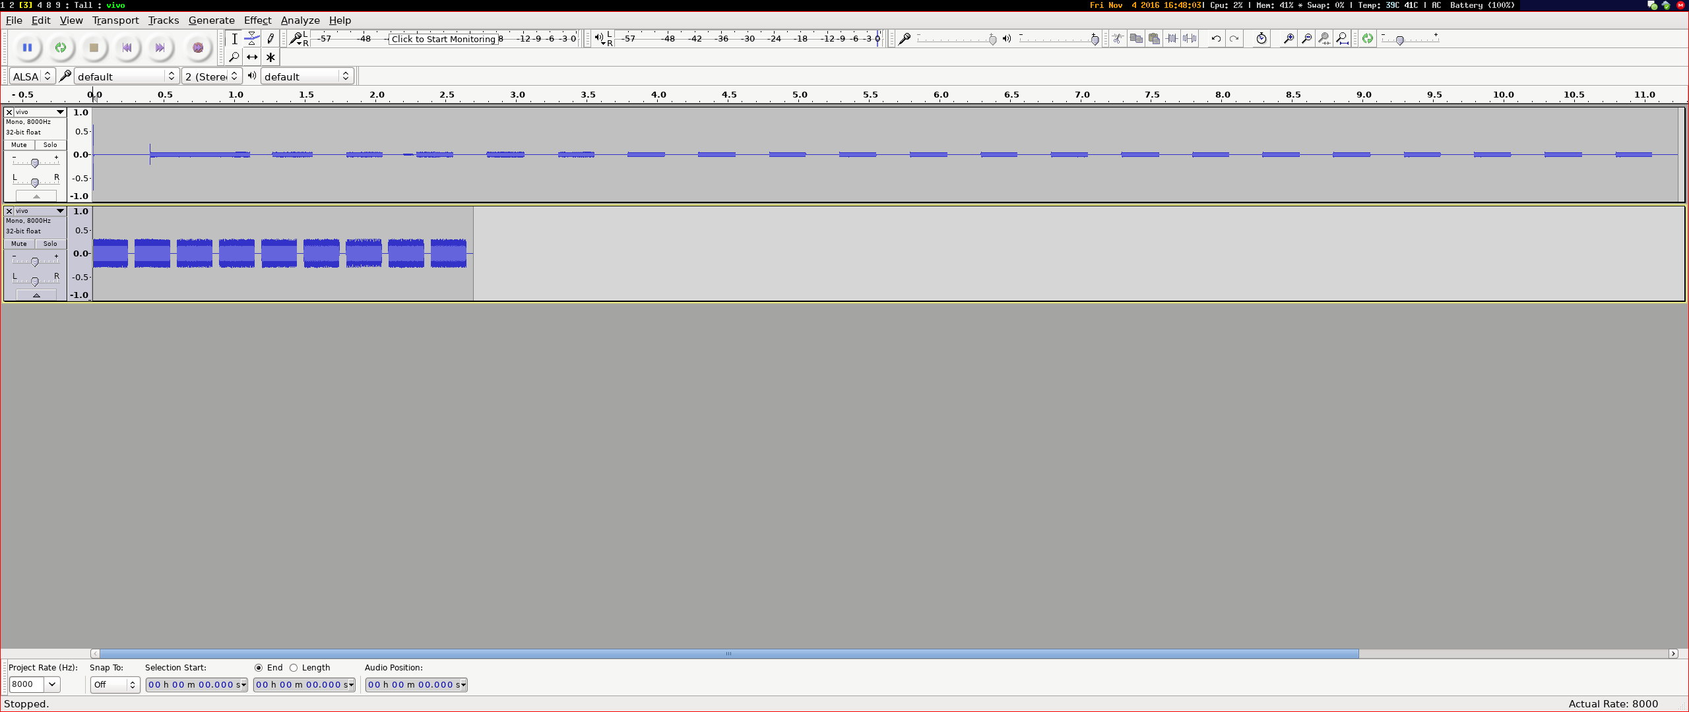Select the Time Shift tool
The width and height of the screenshot is (1689, 712).
[252, 57]
